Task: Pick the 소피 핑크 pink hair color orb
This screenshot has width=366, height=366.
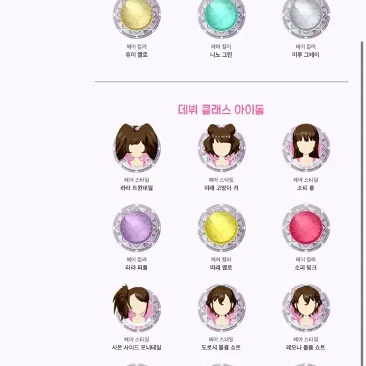Action: (x=306, y=228)
